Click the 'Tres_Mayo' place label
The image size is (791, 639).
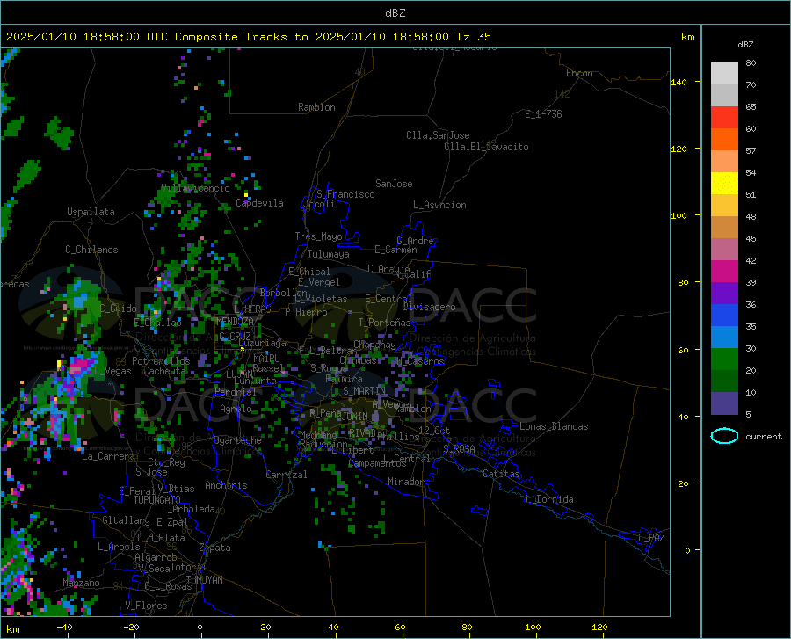pyautogui.click(x=318, y=236)
